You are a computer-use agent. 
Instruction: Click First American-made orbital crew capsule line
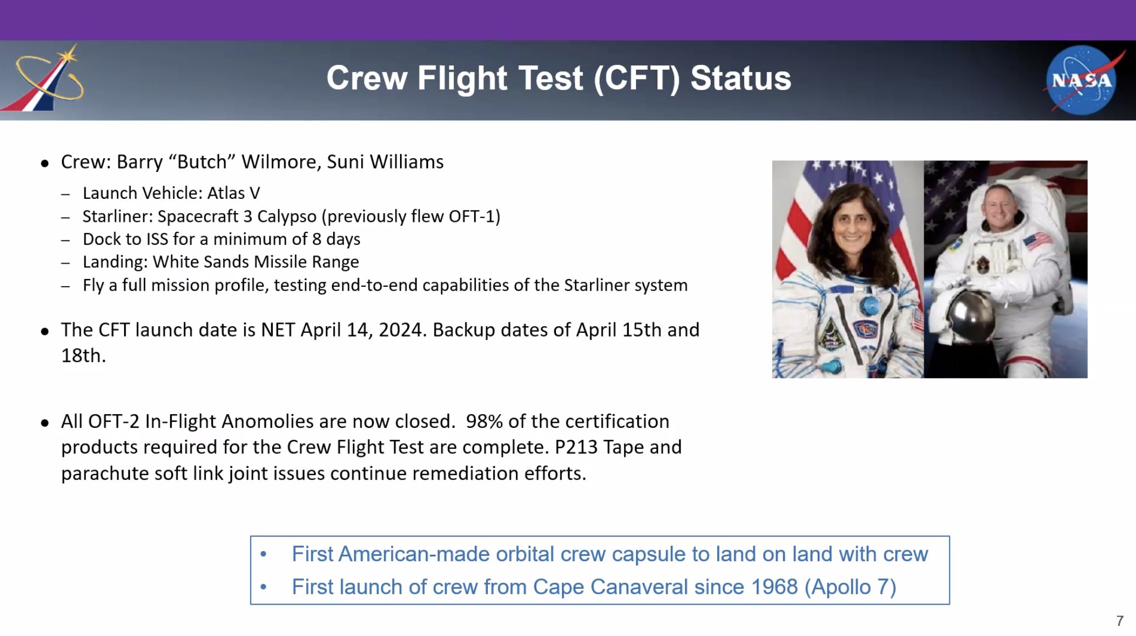609,554
